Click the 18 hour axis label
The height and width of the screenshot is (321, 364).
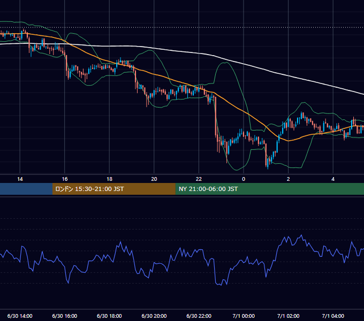[x=109, y=179]
